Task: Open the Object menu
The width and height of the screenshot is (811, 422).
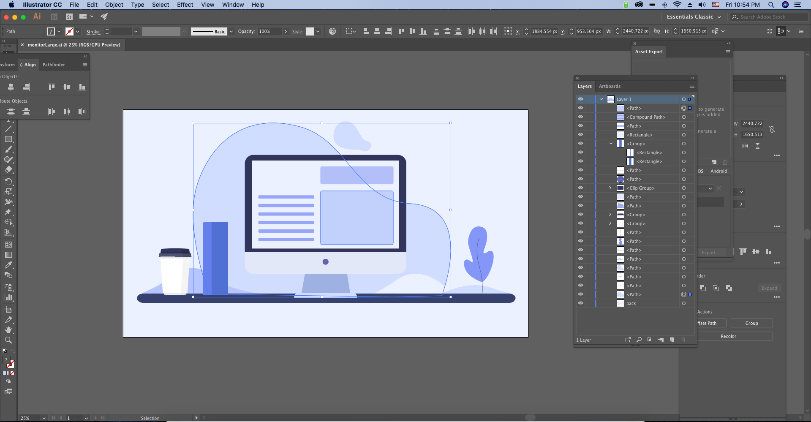Action: [x=114, y=5]
